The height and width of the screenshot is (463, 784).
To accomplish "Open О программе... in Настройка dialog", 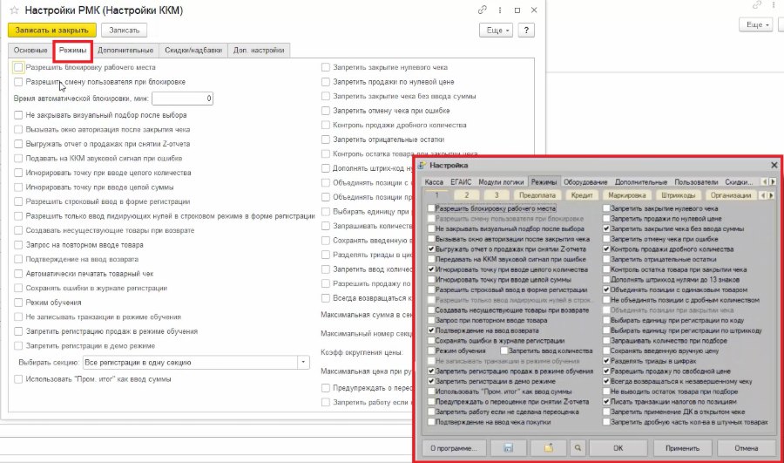I will click(x=454, y=448).
